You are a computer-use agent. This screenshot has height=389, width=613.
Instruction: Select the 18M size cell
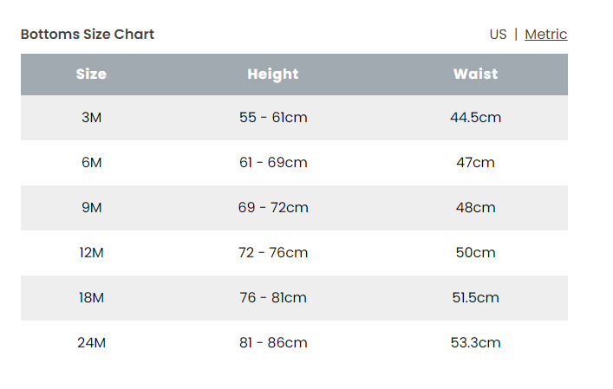coord(91,298)
